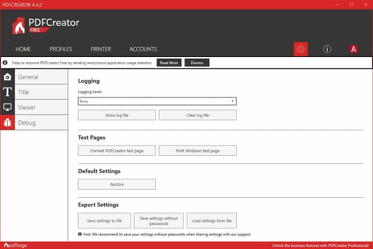This screenshot has height=249, width=373.
Task: Click the hint info icon under Export Settings
Action: [x=80, y=234]
